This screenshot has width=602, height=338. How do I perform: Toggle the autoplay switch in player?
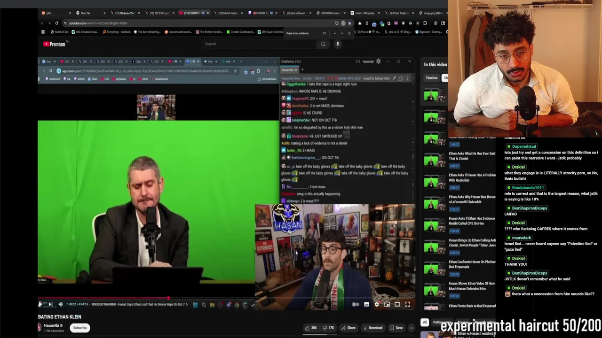pyautogui.click(x=356, y=305)
